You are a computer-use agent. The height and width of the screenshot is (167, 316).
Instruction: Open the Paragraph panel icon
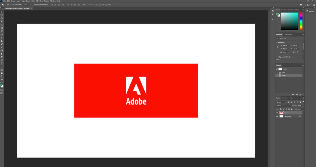tap(272, 14)
